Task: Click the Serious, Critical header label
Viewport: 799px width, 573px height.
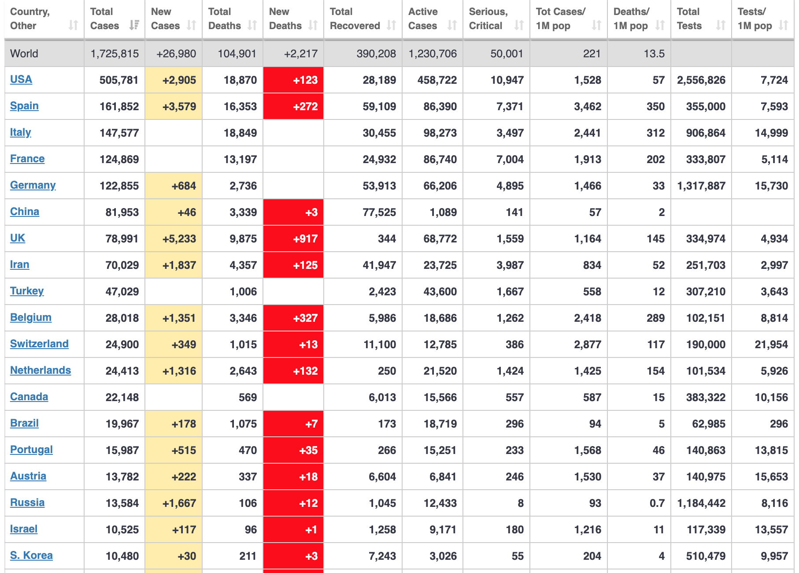Action: 488,19
